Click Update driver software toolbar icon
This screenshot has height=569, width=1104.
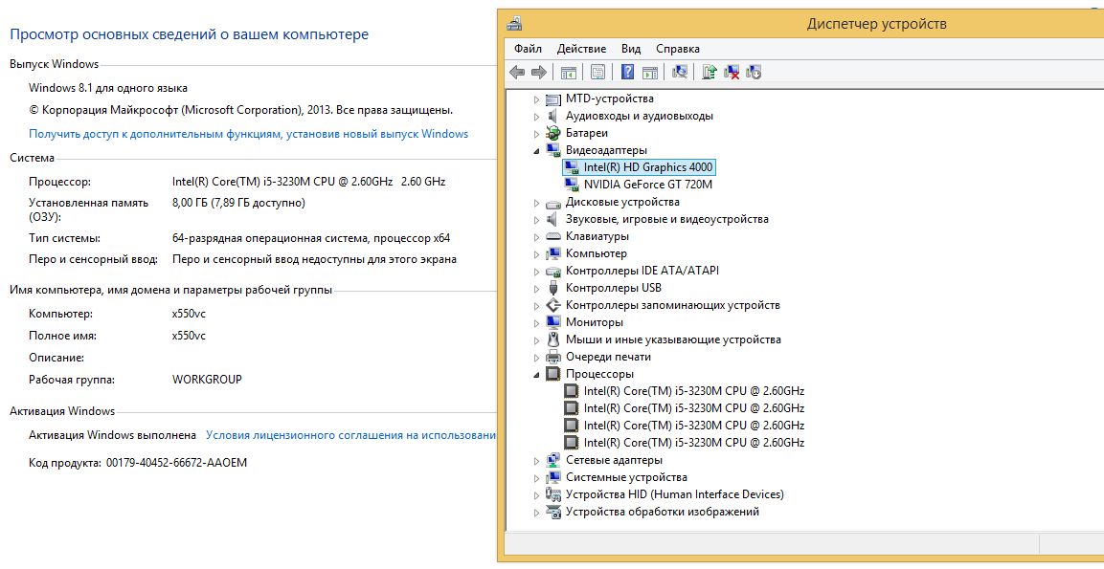point(710,72)
